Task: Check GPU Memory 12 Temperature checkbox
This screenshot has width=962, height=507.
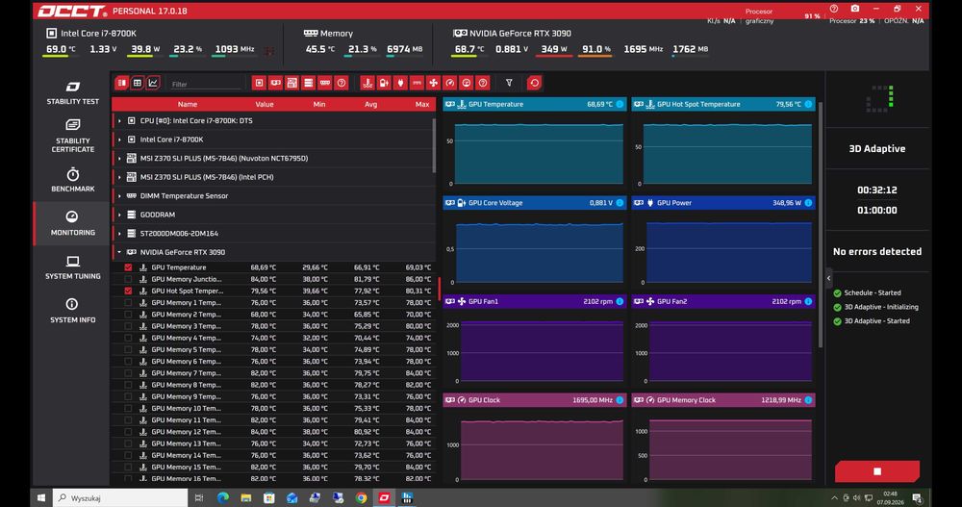Action: coord(128,432)
